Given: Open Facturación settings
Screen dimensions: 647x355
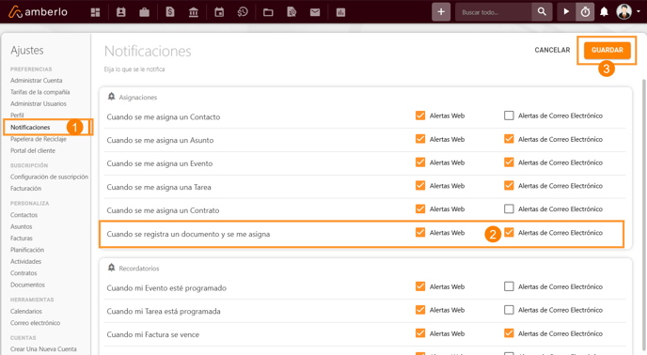Looking at the screenshot, I should pos(25,189).
